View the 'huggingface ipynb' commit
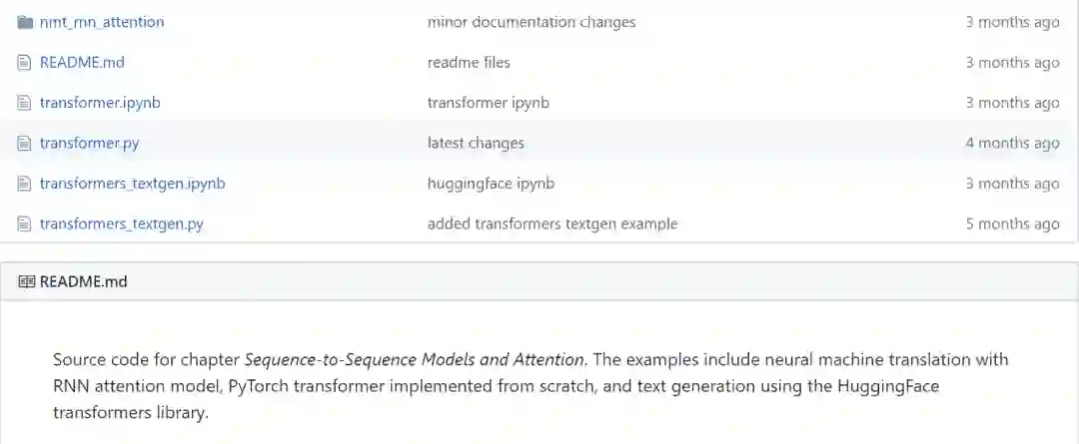This screenshot has width=1079, height=444. point(491,184)
